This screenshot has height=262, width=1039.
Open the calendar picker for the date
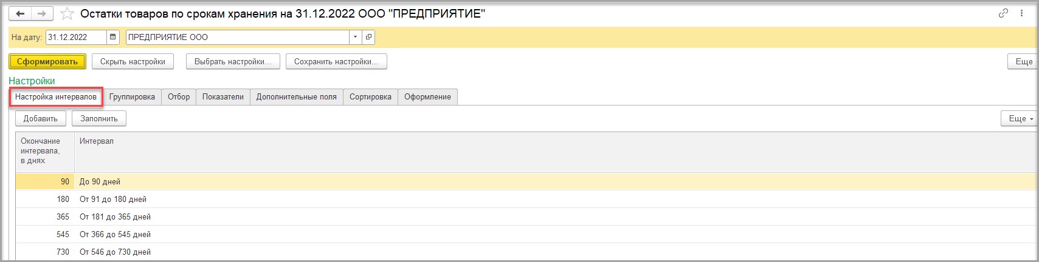(x=113, y=37)
